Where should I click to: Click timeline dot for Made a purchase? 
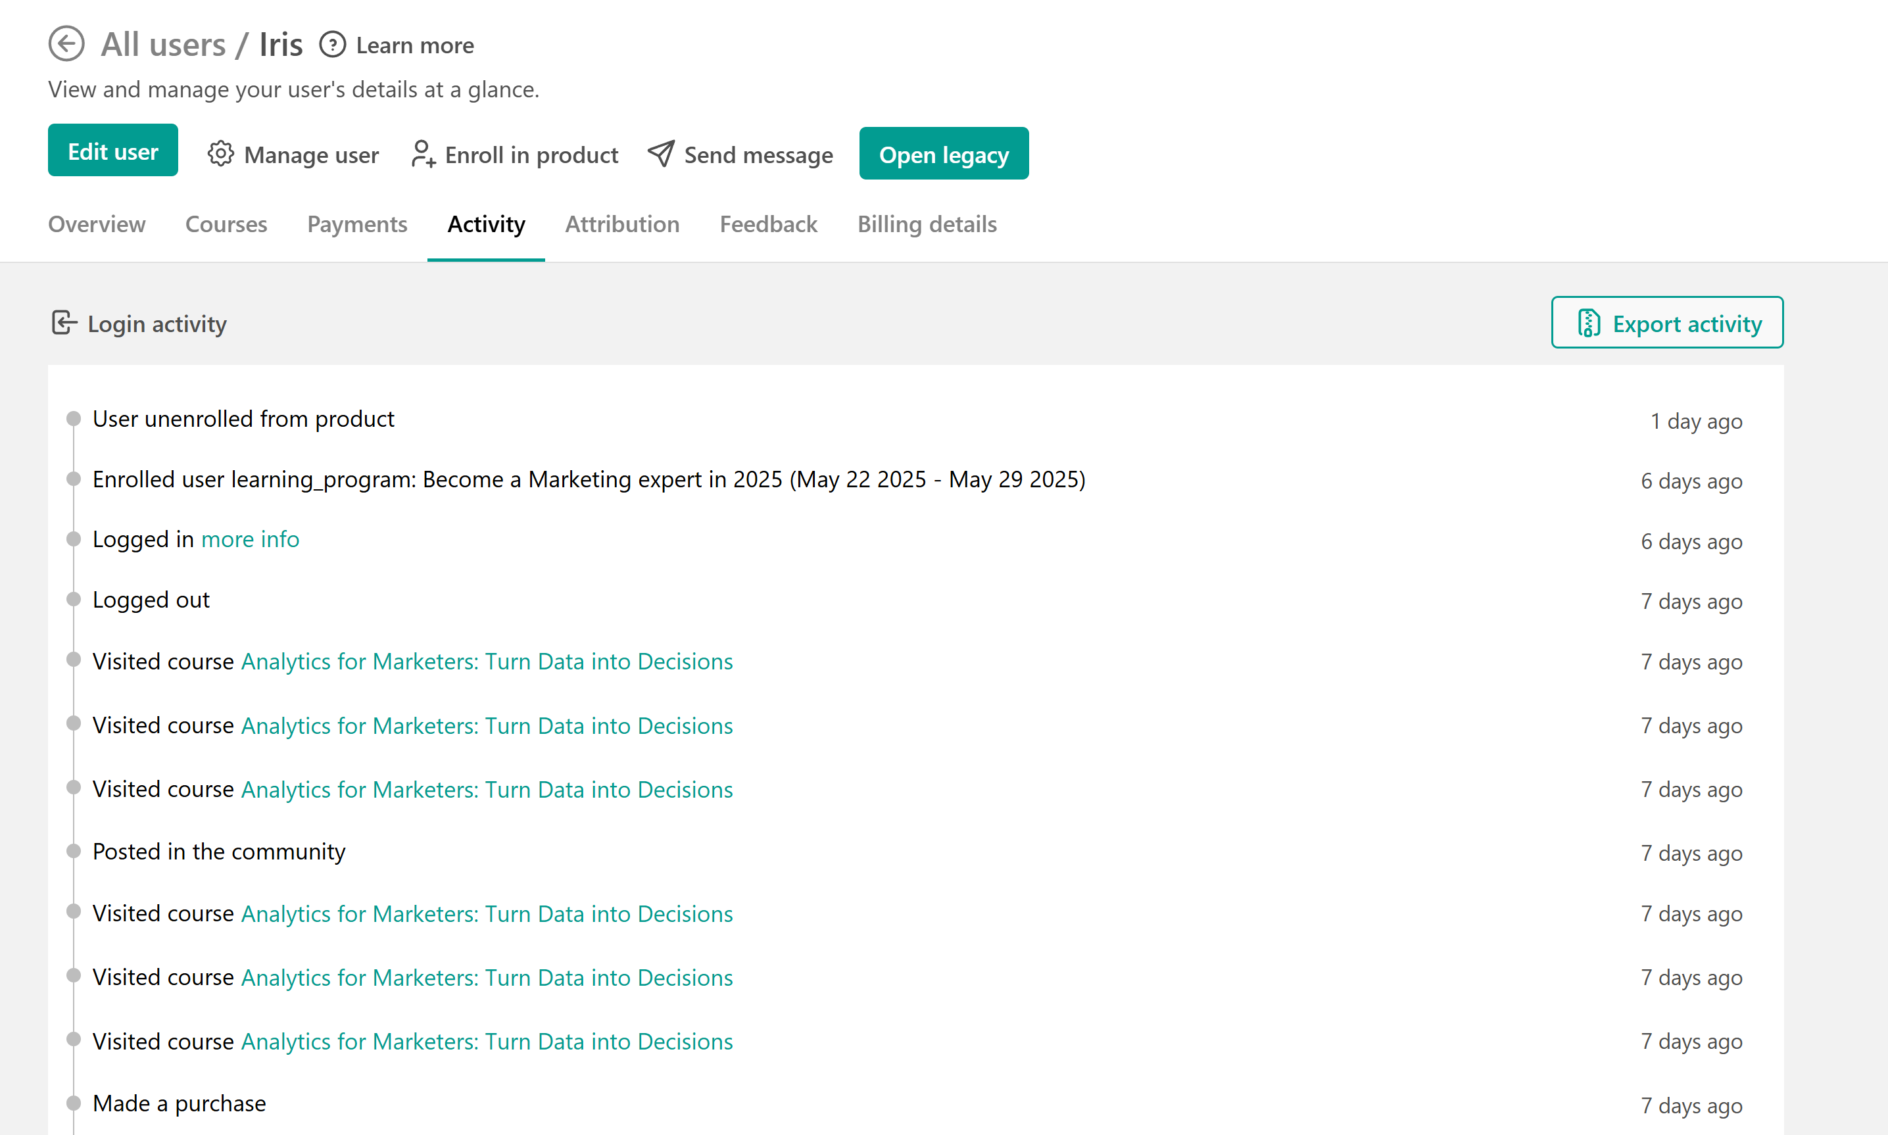click(74, 1103)
